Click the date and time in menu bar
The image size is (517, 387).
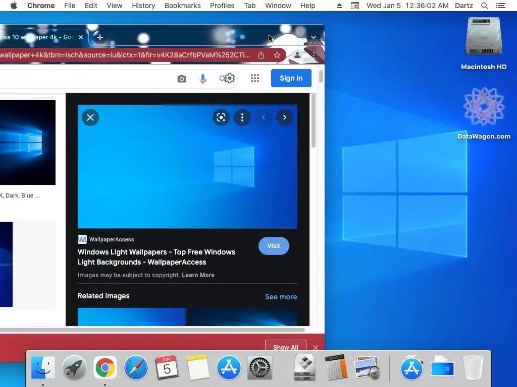[x=407, y=6]
